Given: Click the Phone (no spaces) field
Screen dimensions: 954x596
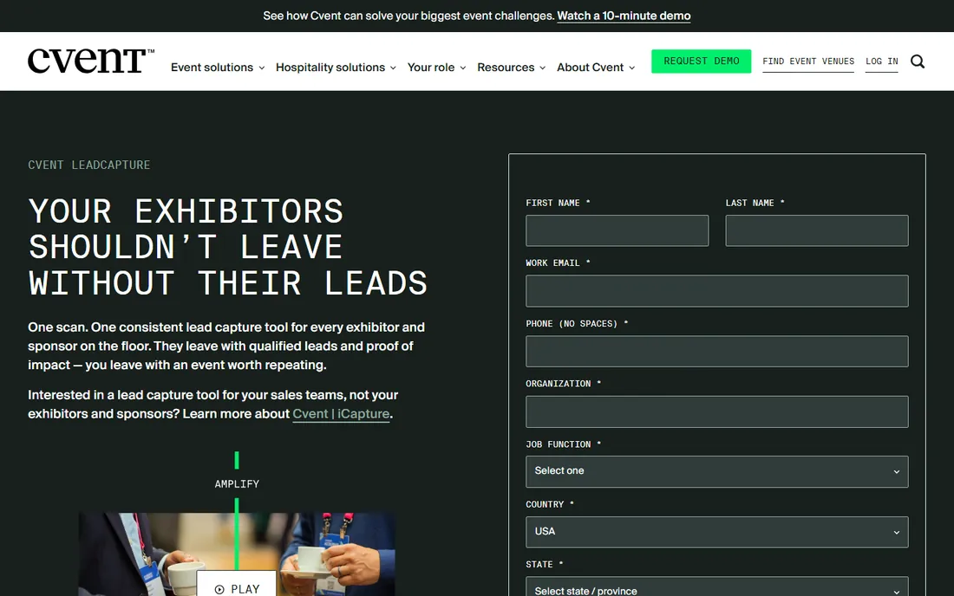Looking at the screenshot, I should click(x=716, y=351).
